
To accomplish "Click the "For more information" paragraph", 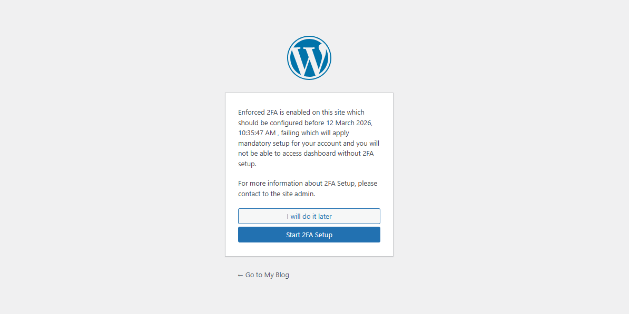I will click(308, 188).
